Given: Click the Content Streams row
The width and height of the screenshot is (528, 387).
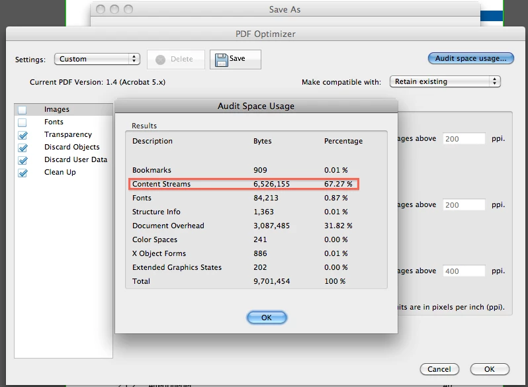Looking at the screenshot, I should 244,184.
